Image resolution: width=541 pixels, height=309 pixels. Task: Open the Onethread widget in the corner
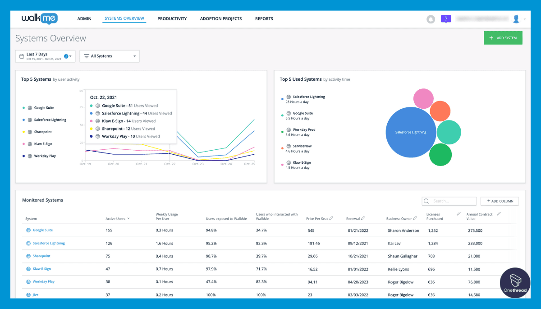click(x=514, y=283)
